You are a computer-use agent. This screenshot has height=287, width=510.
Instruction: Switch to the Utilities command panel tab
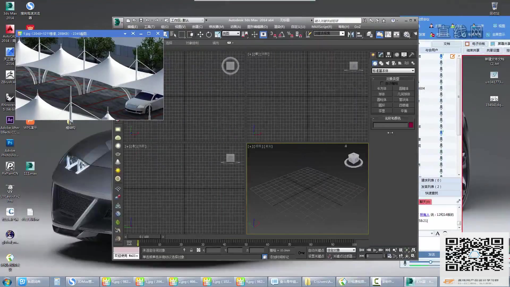pos(412,55)
